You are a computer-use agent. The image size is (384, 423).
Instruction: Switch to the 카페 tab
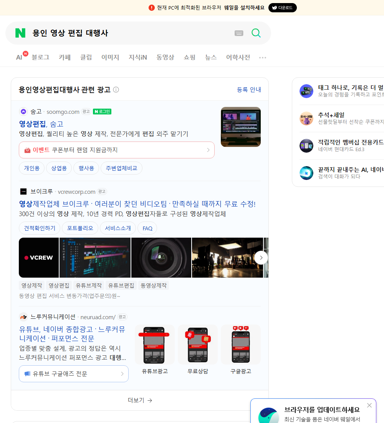pos(65,57)
